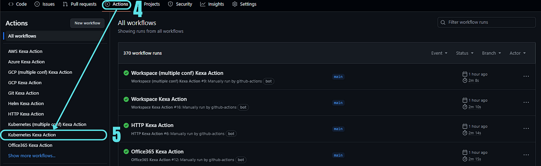Select All workflows in sidebar
Screen dimensions: 541x166
point(54,36)
